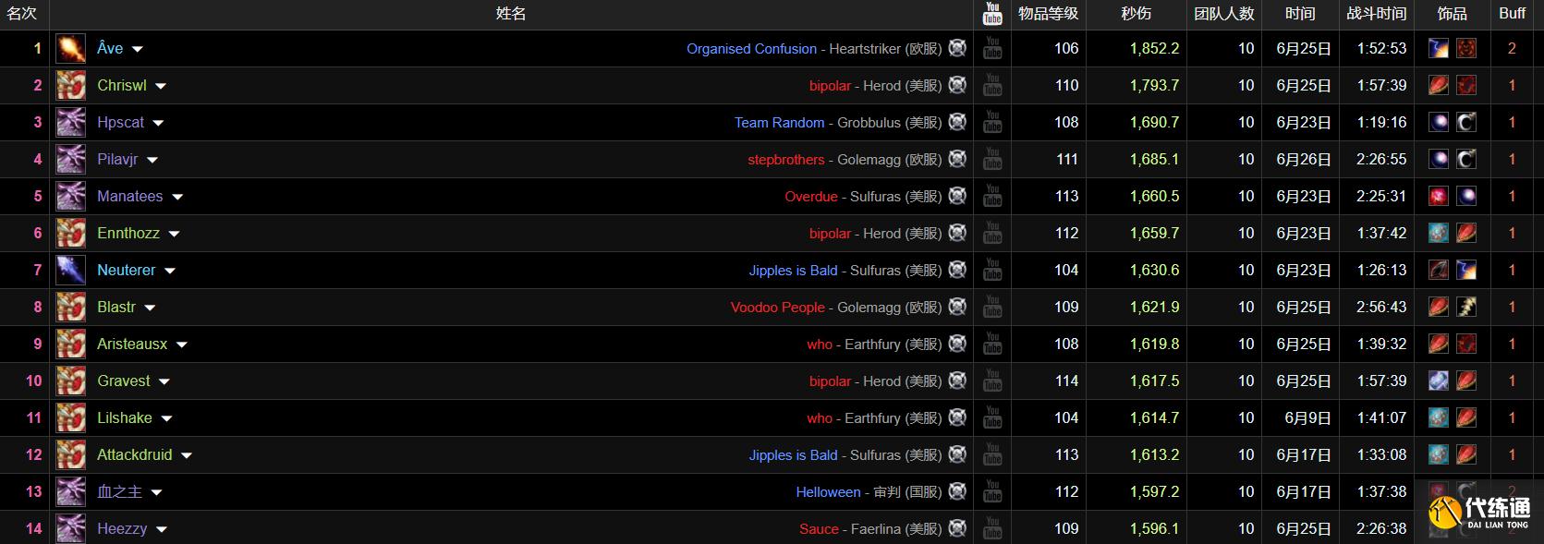The height and width of the screenshot is (544, 1544).
Task: Open the armory icon in Pilavjr's row
Action: coord(957,159)
